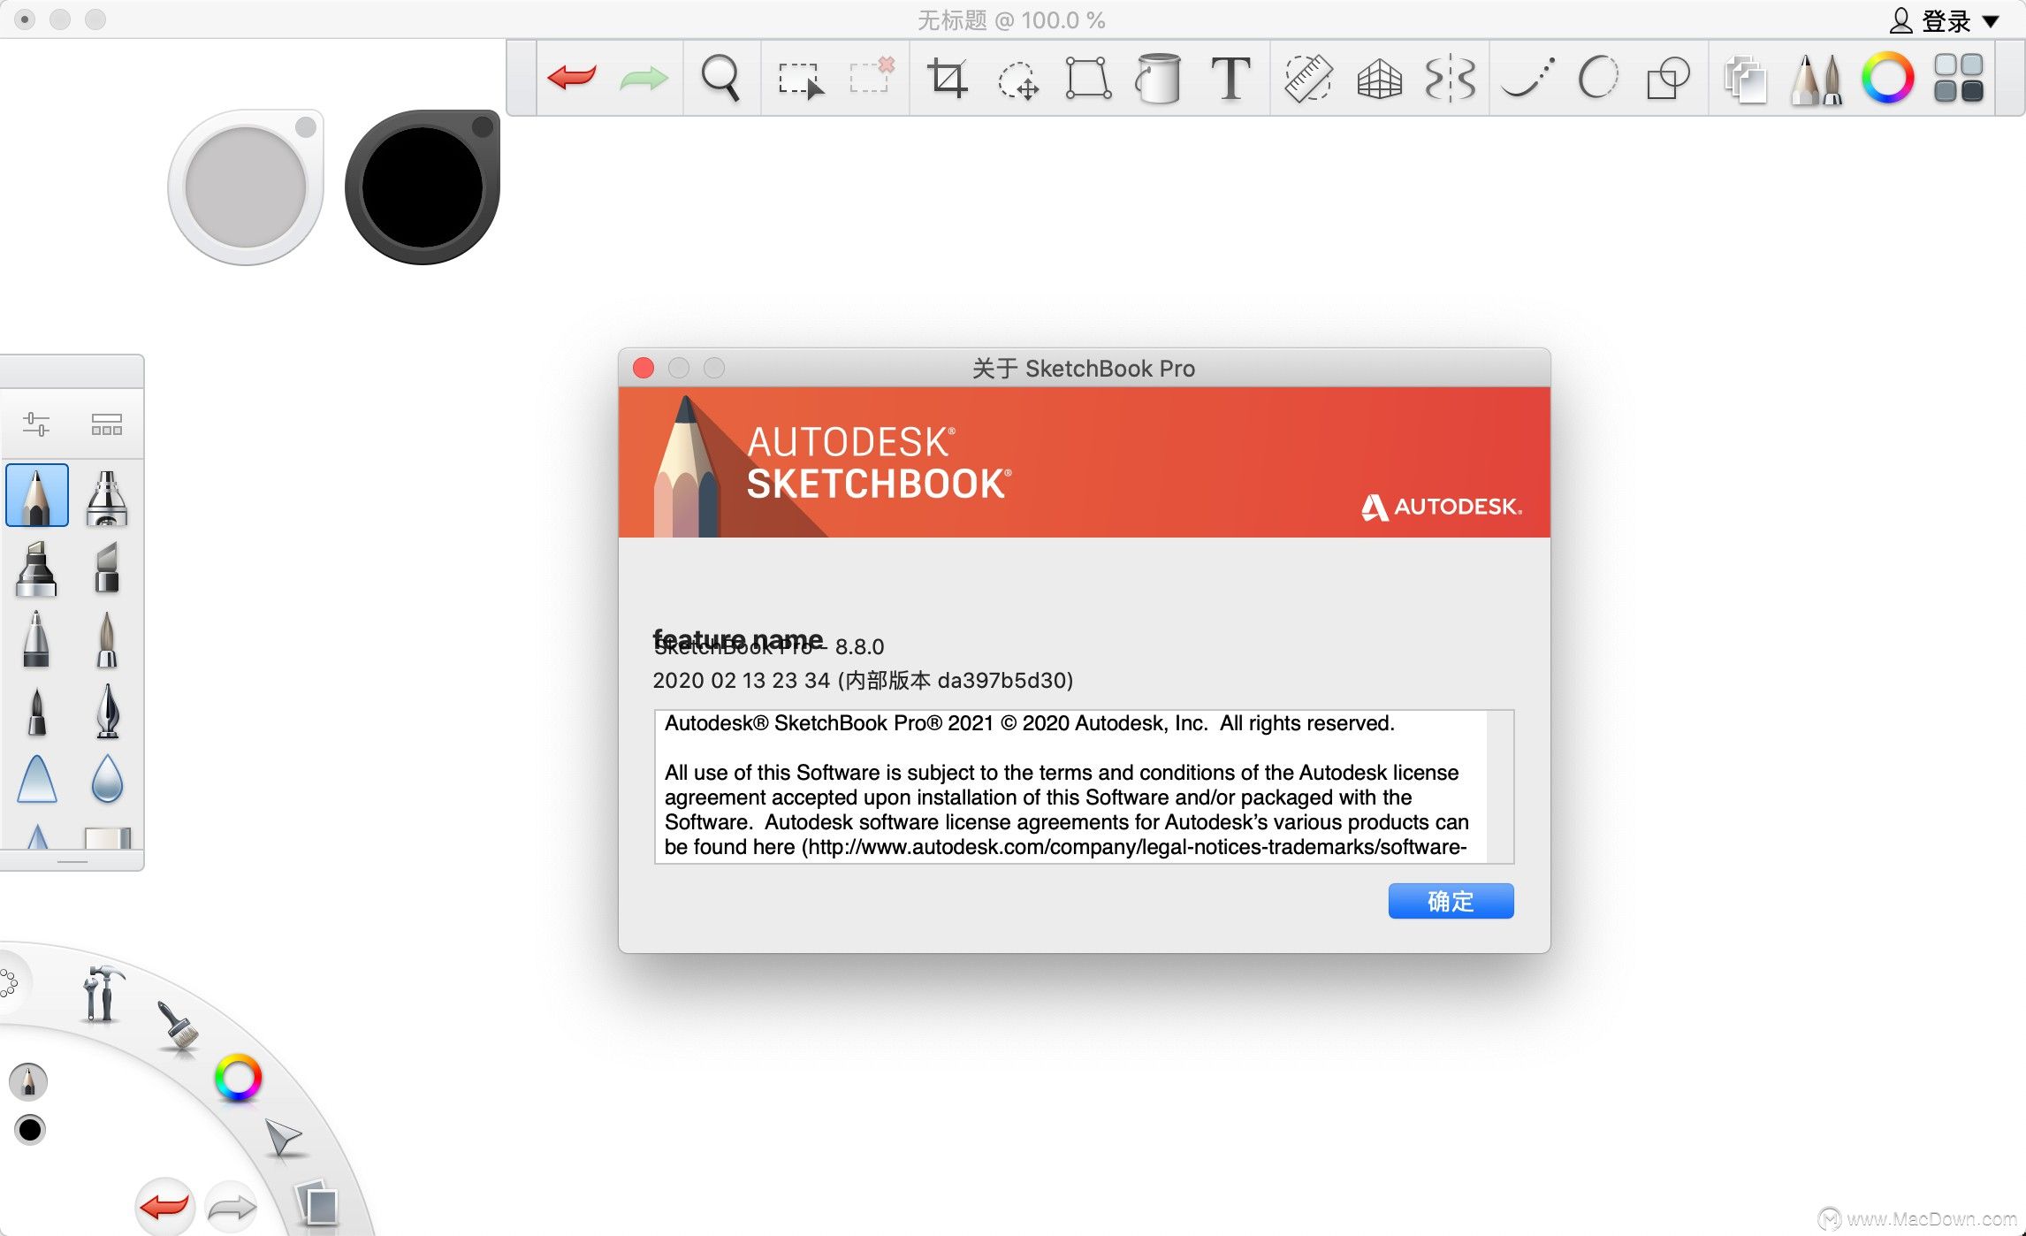Image resolution: width=2026 pixels, height=1236 pixels.
Task: Choose the rectangular Select tool
Action: coord(801,80)
